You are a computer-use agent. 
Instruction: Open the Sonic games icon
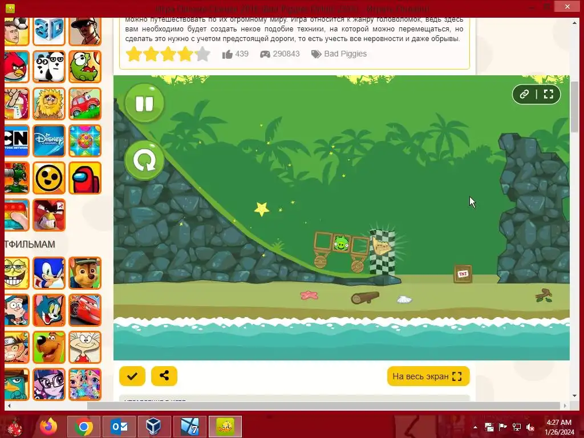click(49, 273)
